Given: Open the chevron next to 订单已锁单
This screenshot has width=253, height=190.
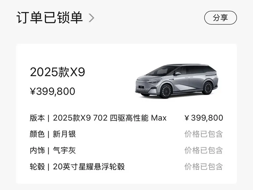Looking at the screenshot, I should pyautogui.click(x=91, y=18).
